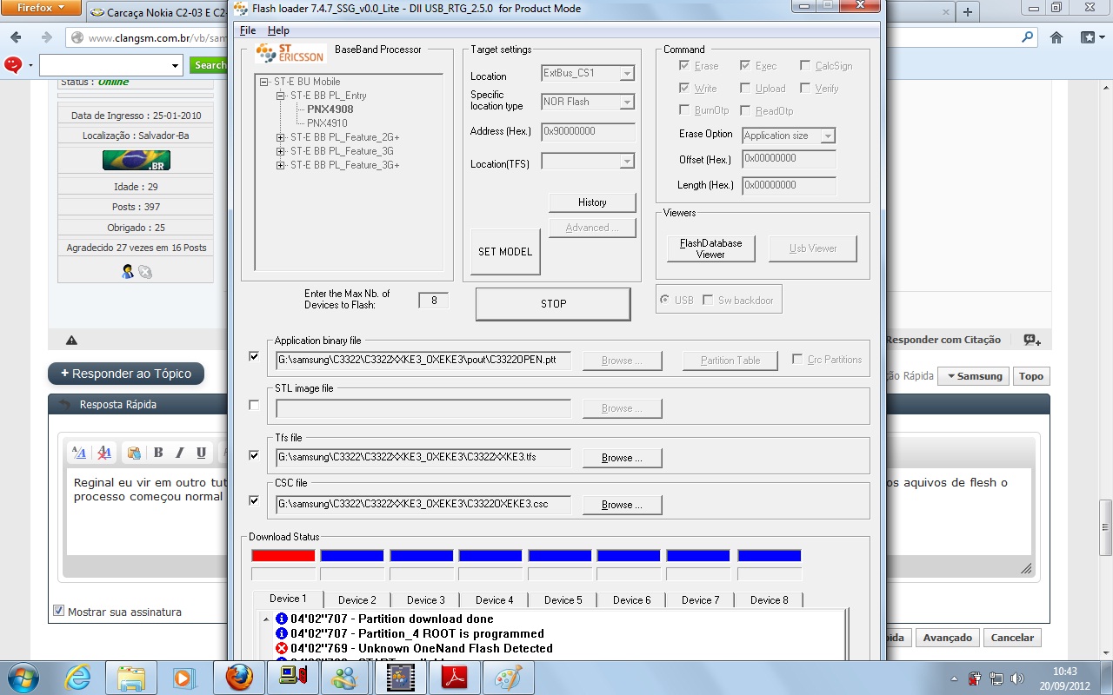The height and width of the screenshot is (695, 1113).
Task: Expand ST-E BB PL_Feature_3G+ node
Action: pos(281,165)
